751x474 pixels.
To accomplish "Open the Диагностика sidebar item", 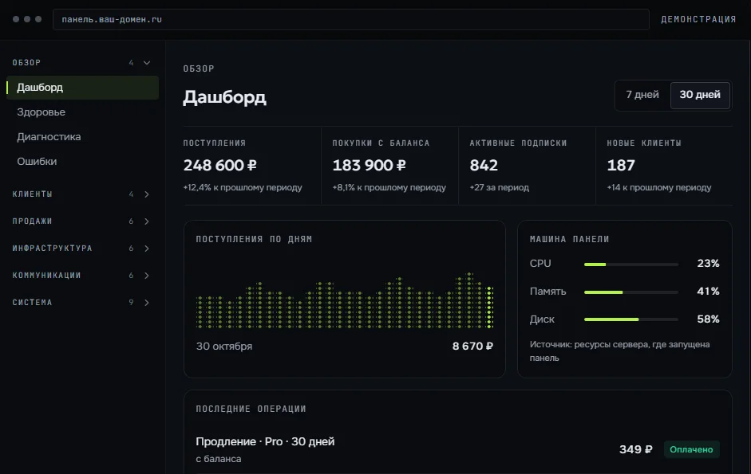I will click(x=82, y=137).
